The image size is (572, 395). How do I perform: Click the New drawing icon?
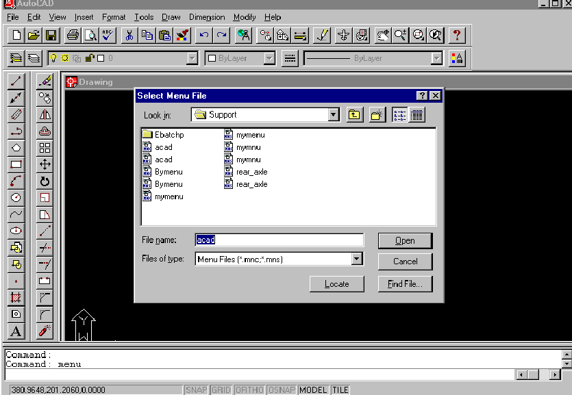tap(16, 36)
